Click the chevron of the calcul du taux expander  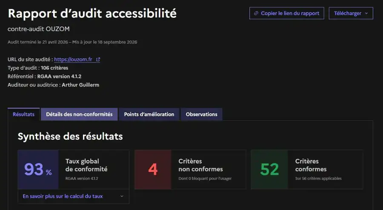(x=122, y=196)
